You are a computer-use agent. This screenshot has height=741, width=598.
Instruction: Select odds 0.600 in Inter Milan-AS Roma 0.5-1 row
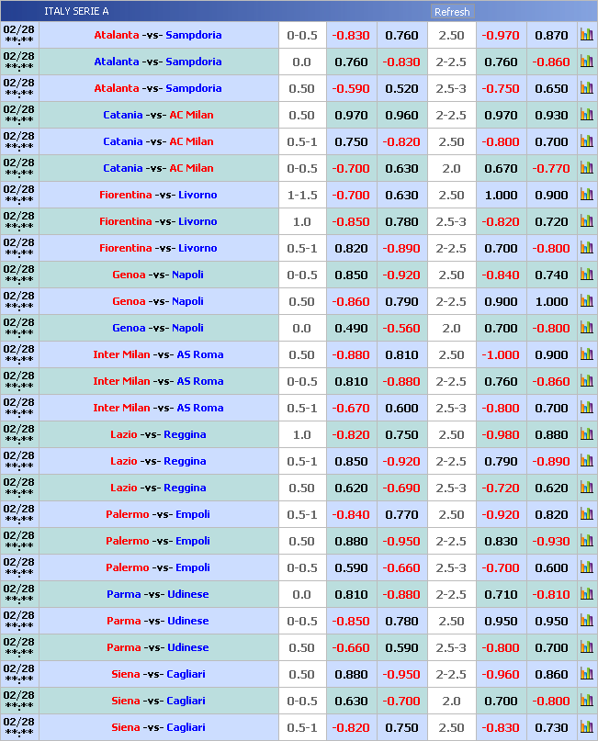pyautogui.click(x=401, y=408)
